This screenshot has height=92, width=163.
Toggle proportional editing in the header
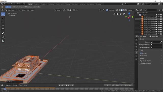74,10
